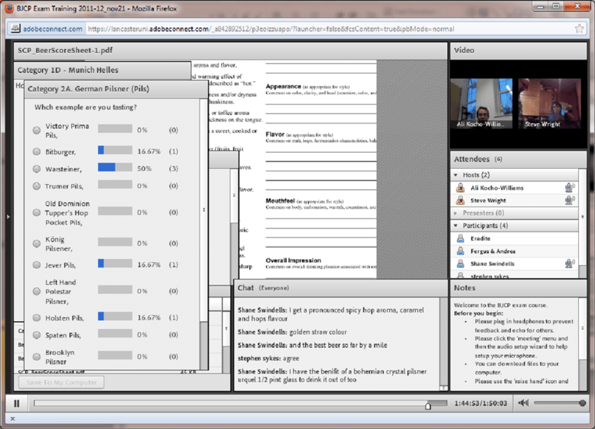Image resolution: width=595 pixels, height=429 pixels.
Task: Collapse the Participants (4) group
Action: 456,226
